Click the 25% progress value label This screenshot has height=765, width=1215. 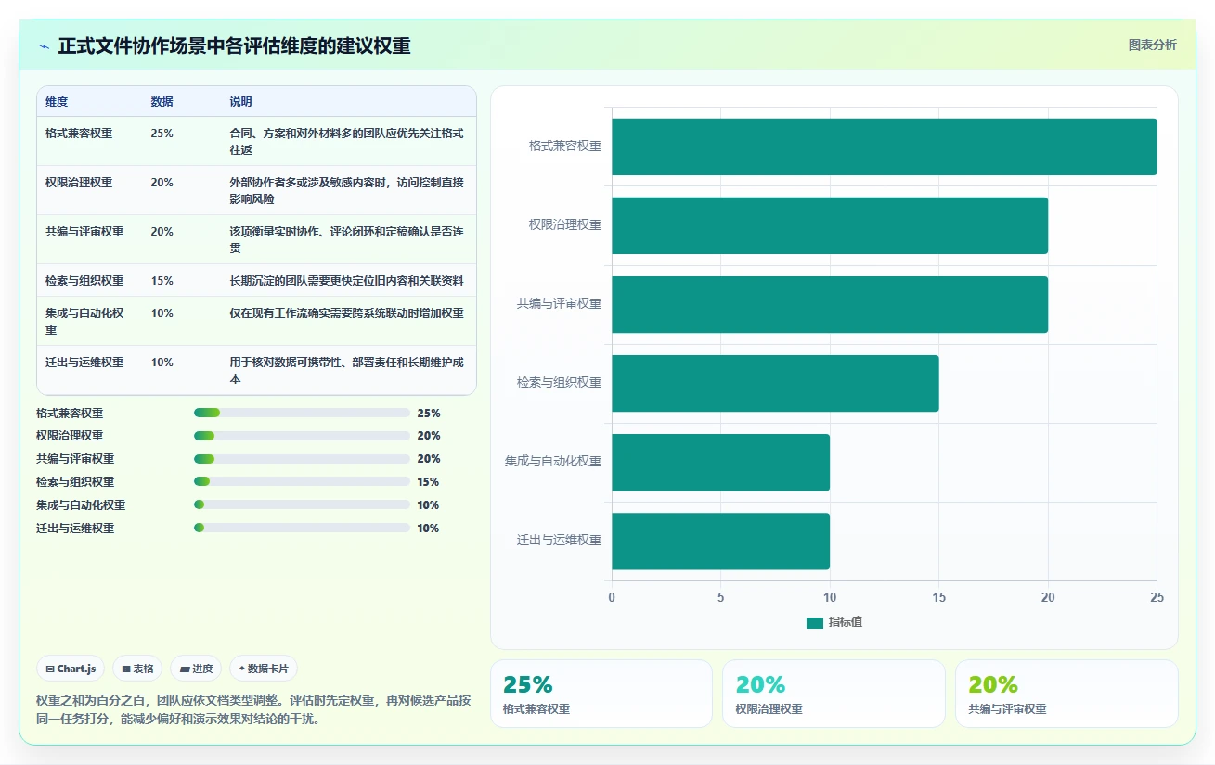click(x=429, y=414)
